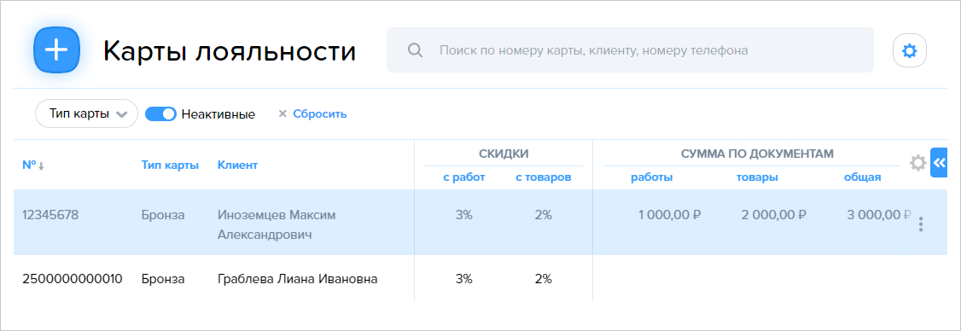Image resolution: width=961 pixels, height=331 pixels.
Task: Sort by с работ discount column
Action: point(464,177)
